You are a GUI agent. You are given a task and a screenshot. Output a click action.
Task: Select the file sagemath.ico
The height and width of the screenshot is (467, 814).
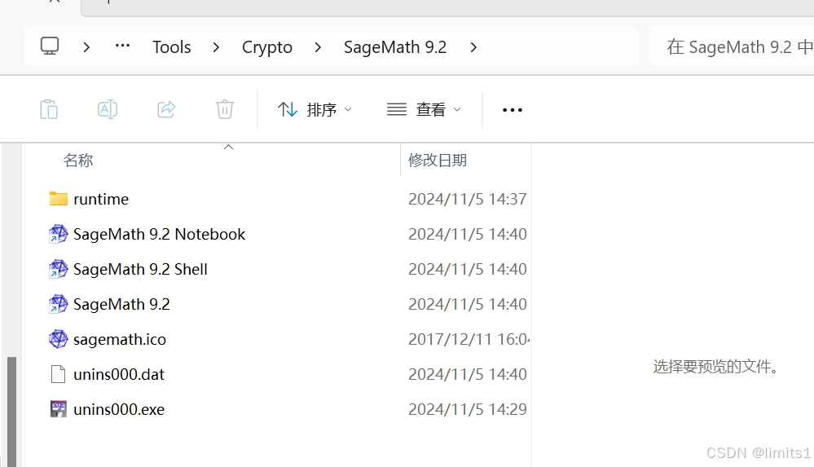click(120, 339)
